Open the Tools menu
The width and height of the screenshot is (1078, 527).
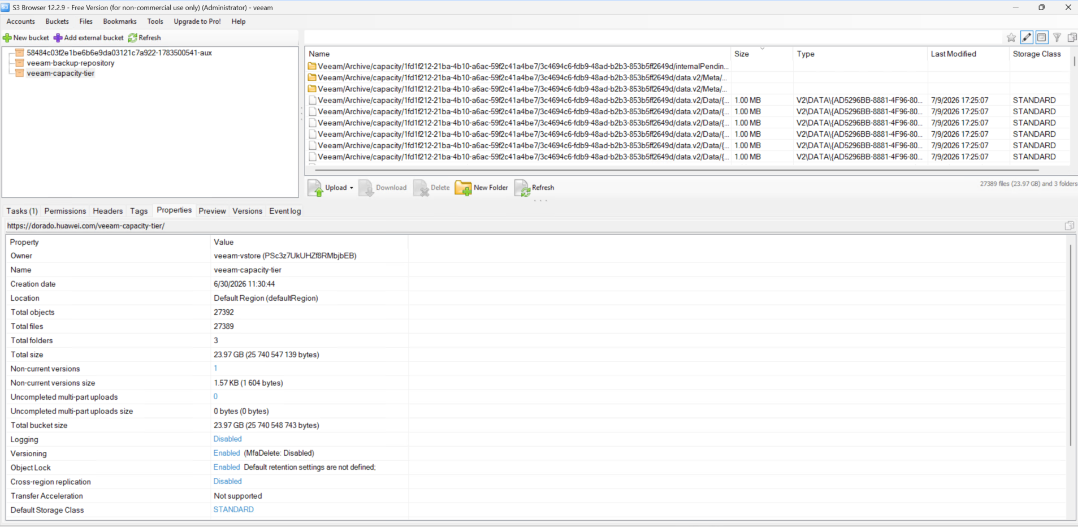point(155,21)
